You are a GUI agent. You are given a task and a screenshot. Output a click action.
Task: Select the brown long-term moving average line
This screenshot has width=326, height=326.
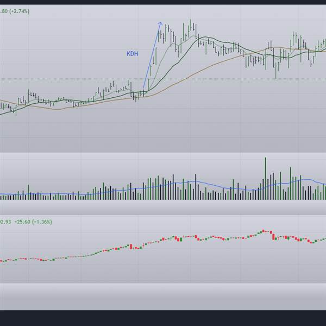click(179, 81)
